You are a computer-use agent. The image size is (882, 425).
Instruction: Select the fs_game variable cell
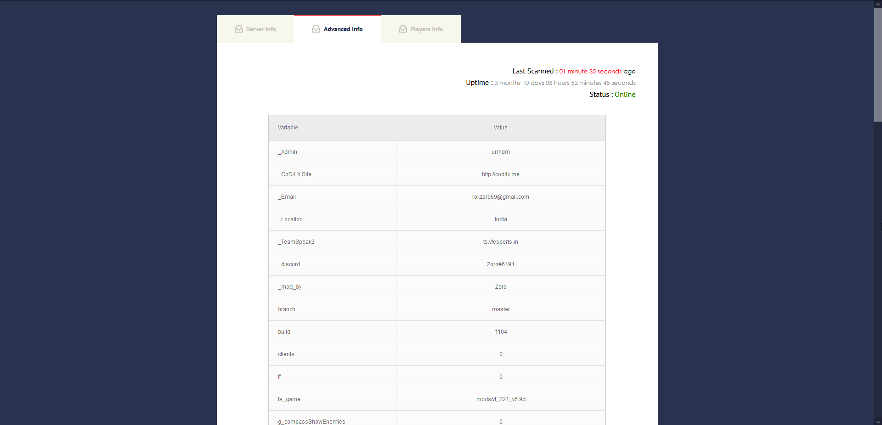click(x=333, y=399)
